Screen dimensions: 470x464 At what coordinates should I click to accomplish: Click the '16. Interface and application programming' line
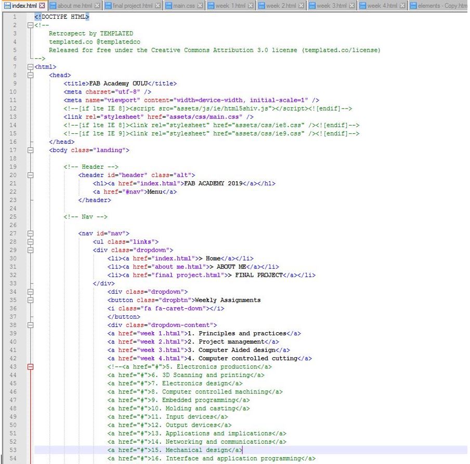(212, 458)
